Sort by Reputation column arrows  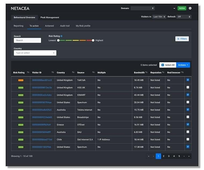[x=163, y=72]
